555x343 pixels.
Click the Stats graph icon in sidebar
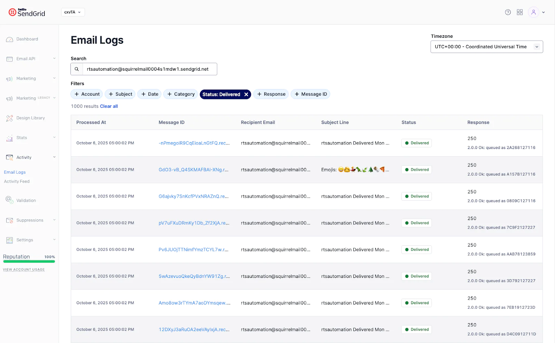(9, 138)
